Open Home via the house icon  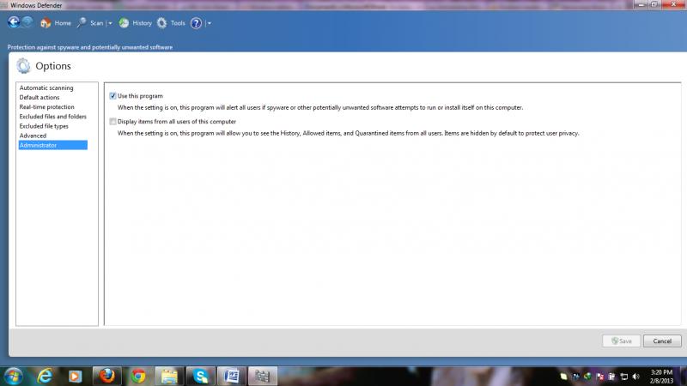(46, 23)
